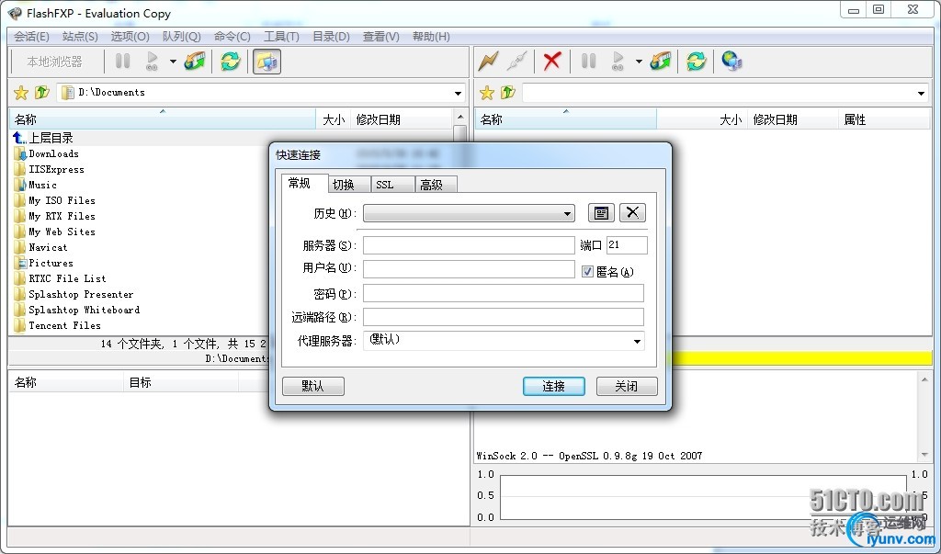The height and width of the screenshot is (554, 941).
Task: Switch to the SSL tab
Action: [x=392, y=185]
